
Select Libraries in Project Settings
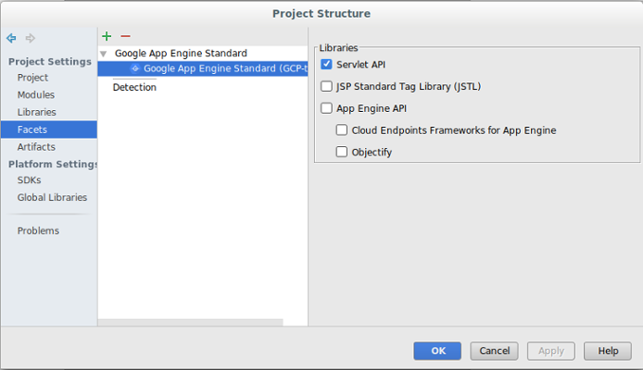coord(36,112)
